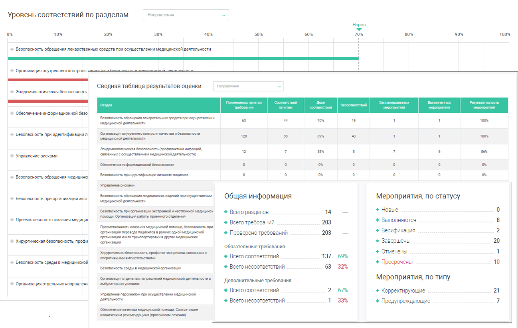
Task: Click table row Управление персоналом при осуществлении
Action: 155,297
